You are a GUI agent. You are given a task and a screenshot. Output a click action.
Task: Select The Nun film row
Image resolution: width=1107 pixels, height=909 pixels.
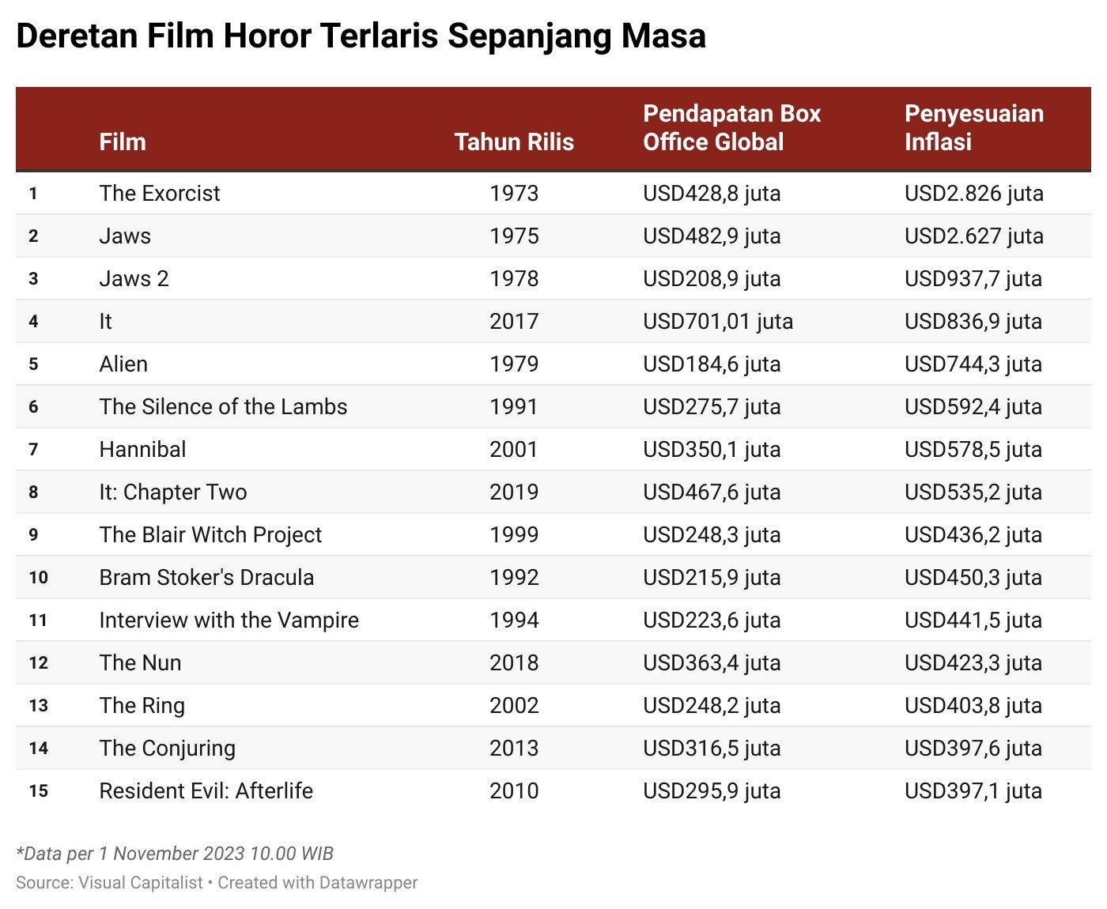(140, 663)
